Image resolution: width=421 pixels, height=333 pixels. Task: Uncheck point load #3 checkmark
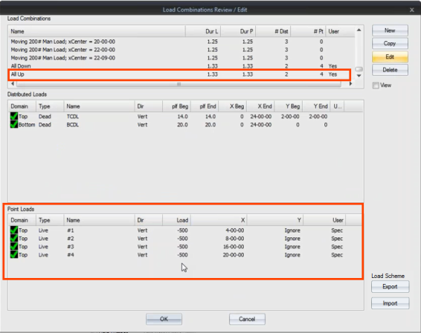14,246
